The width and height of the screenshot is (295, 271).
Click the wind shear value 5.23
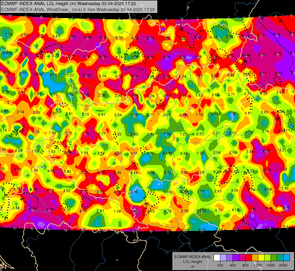click(217, 172)
